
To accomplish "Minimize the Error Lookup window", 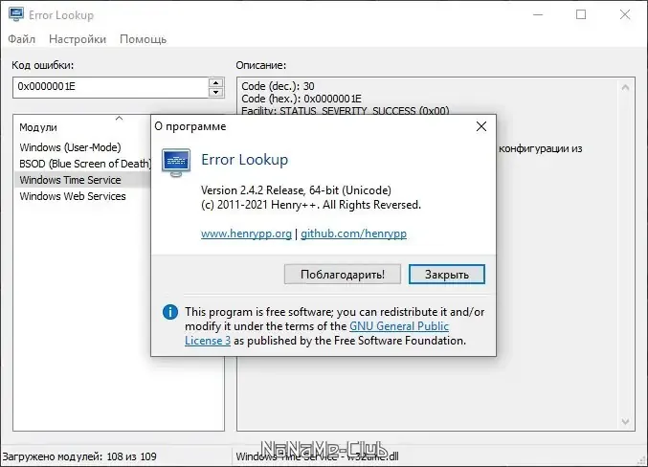I will pos(538,15).
